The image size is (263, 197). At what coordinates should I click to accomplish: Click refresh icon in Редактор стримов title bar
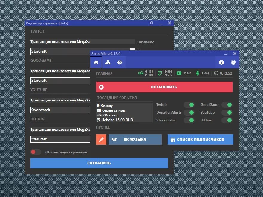tap(152, 23)
